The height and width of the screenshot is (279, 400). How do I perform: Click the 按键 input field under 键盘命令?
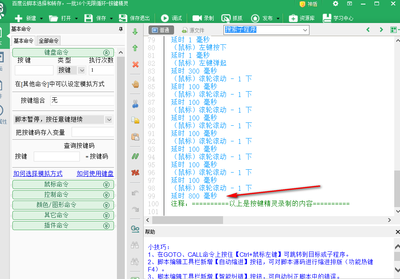(34, 70)
